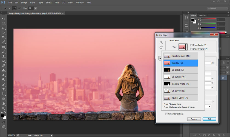
Task: Select the History Brush tool
Action: 4,61
